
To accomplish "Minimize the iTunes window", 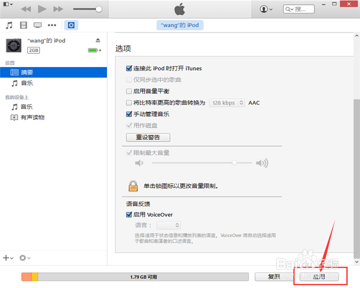I will coord(323,4).
